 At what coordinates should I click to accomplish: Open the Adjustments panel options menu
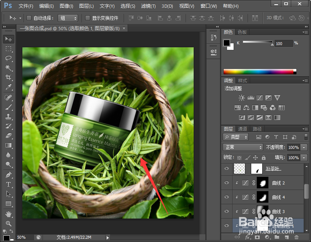pos(305,80)
